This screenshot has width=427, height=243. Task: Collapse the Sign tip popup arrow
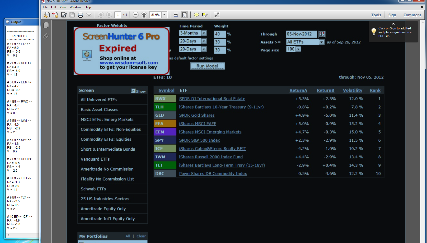point(393,24)
